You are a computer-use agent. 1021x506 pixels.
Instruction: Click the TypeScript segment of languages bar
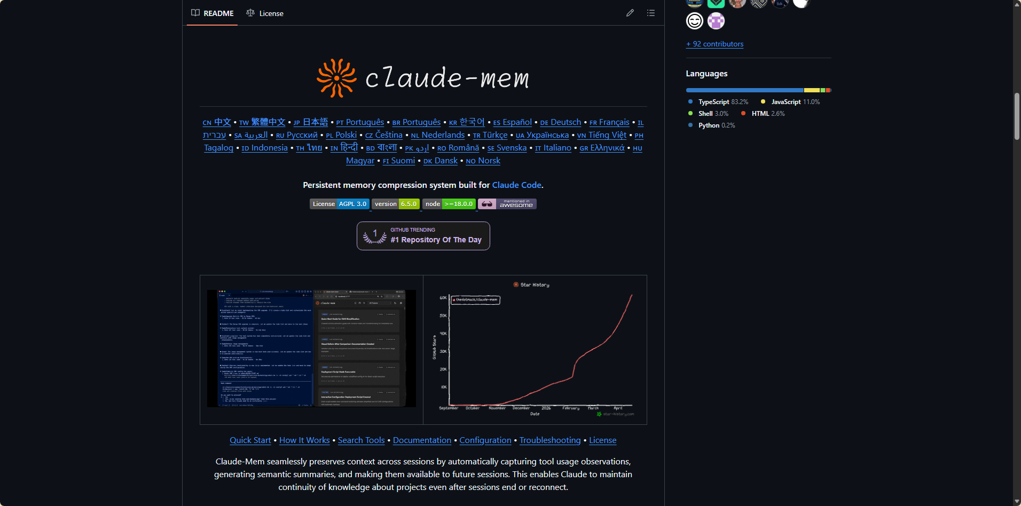coord(744,90)
